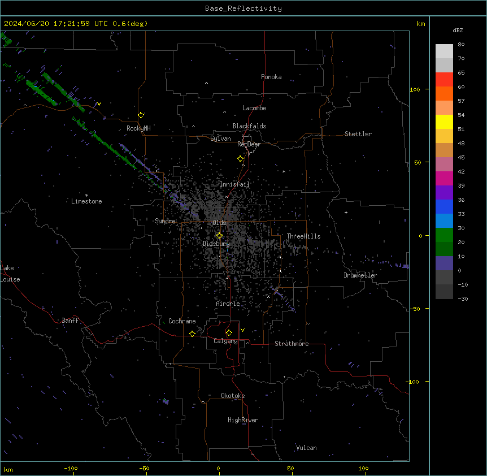Select the blue 36 dBZ legend swatch

[444, 206]
